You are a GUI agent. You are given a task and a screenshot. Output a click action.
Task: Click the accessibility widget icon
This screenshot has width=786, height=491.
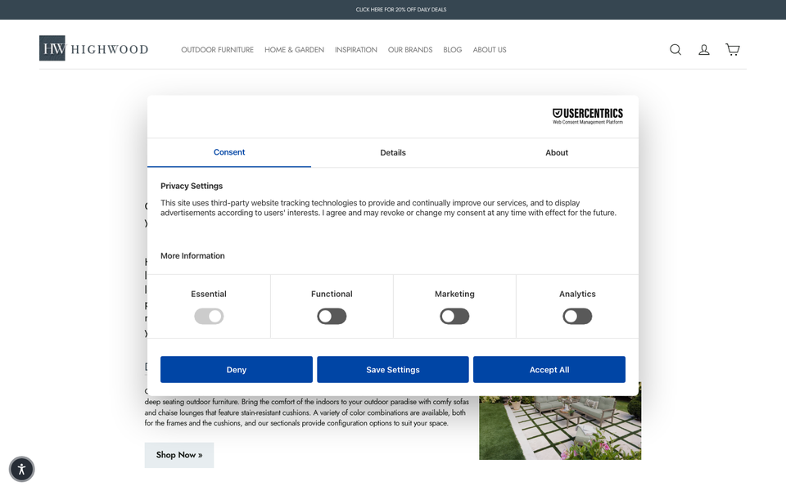pyautogui.click(x=21, y=470)
